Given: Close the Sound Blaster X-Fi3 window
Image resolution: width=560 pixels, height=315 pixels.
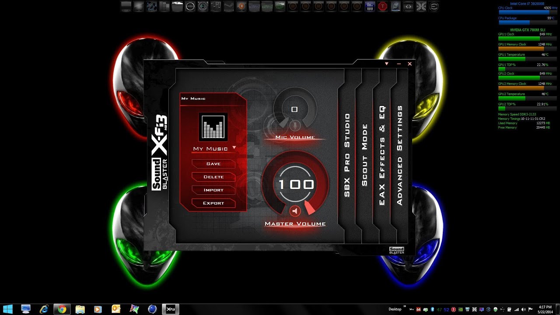Looking at the screenshot, I should 410,64.
